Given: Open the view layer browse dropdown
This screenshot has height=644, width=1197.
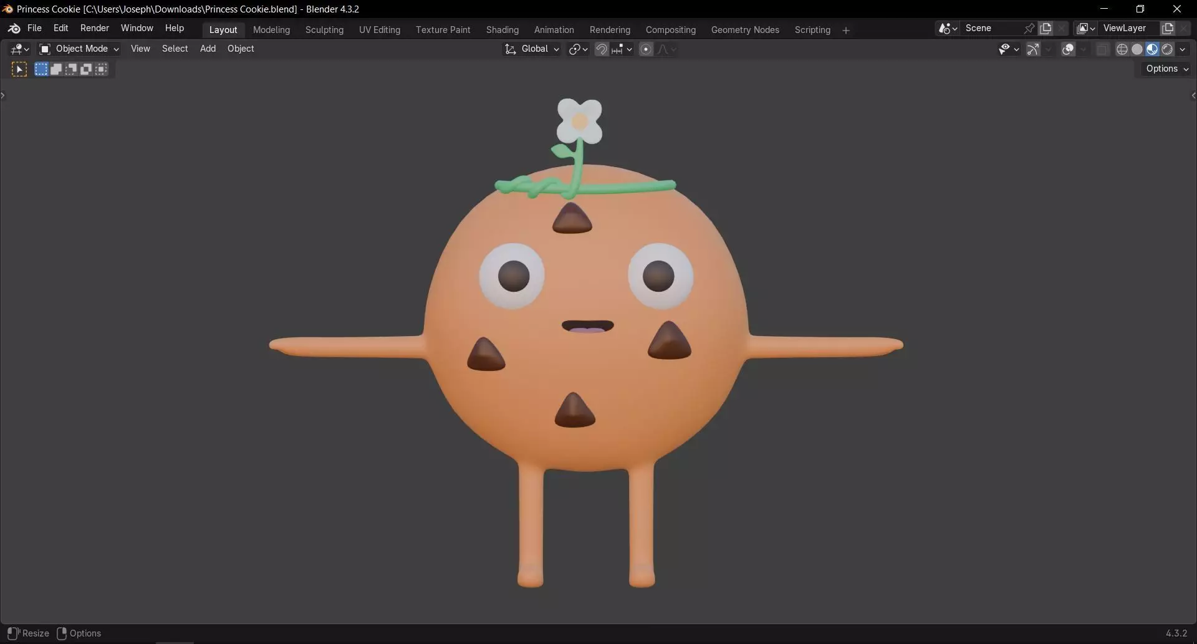Looking at the screenshot, I should (1086, 29).
